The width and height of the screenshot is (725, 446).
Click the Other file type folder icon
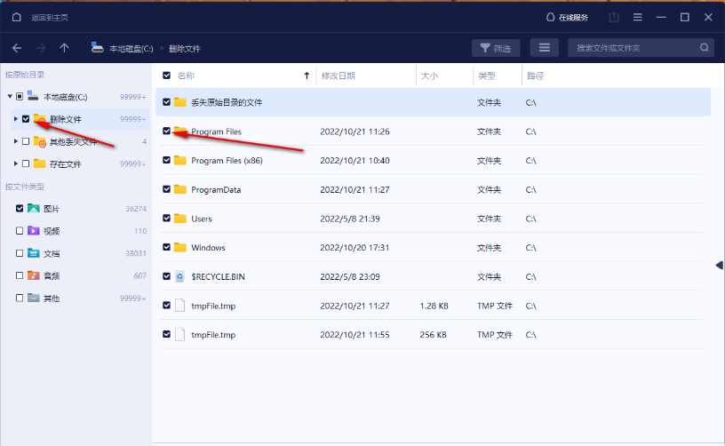coord(33,299)
